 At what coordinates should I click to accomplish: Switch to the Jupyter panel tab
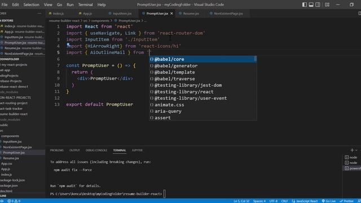pos(137,151)
